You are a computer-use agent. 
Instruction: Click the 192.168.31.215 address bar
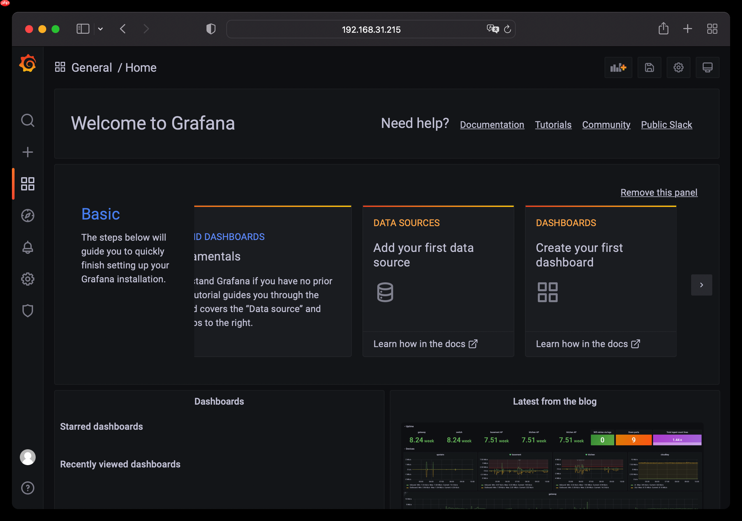371,29
